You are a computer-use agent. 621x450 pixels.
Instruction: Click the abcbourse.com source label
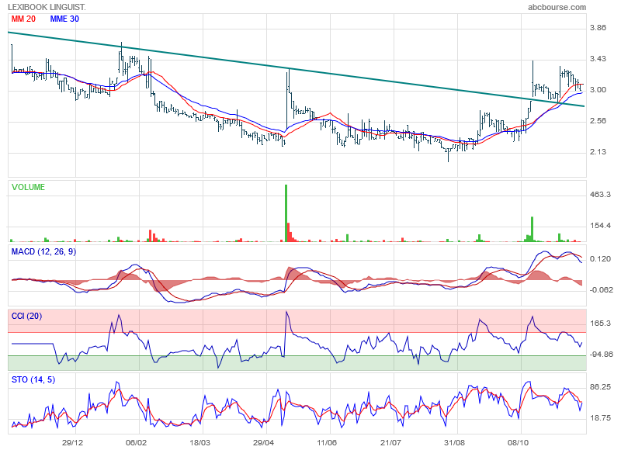(x=557, y=7)
